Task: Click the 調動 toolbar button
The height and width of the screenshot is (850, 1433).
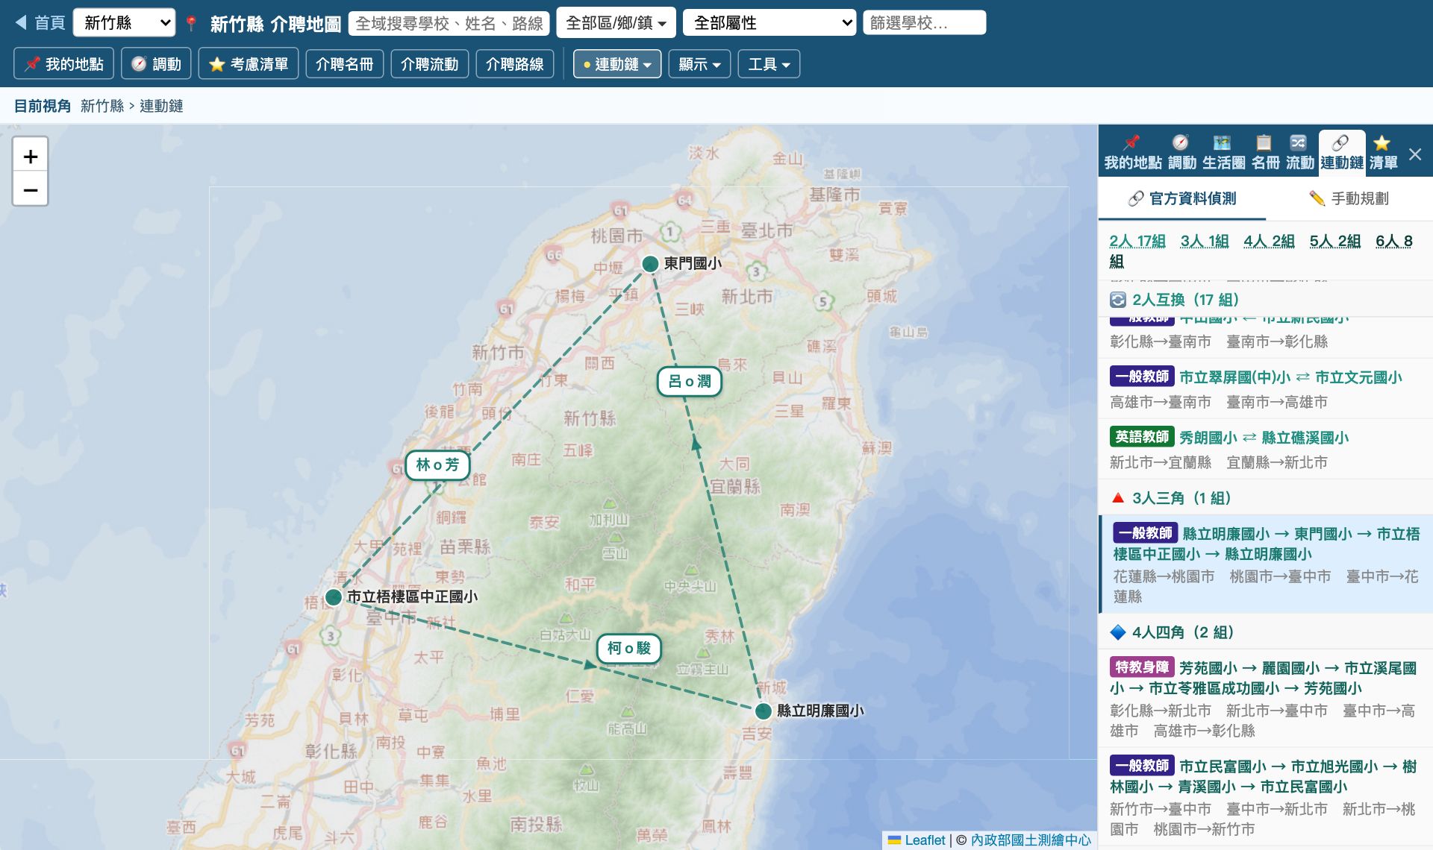Action: [156, 64]
